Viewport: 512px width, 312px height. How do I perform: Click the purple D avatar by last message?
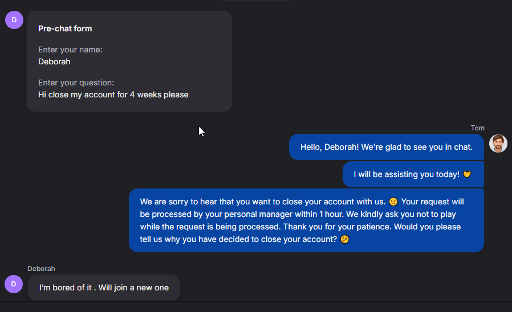pyautogui.click(x=14, y=284)
